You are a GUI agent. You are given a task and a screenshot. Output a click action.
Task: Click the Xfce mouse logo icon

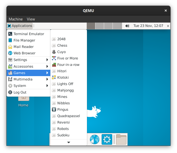9,26
